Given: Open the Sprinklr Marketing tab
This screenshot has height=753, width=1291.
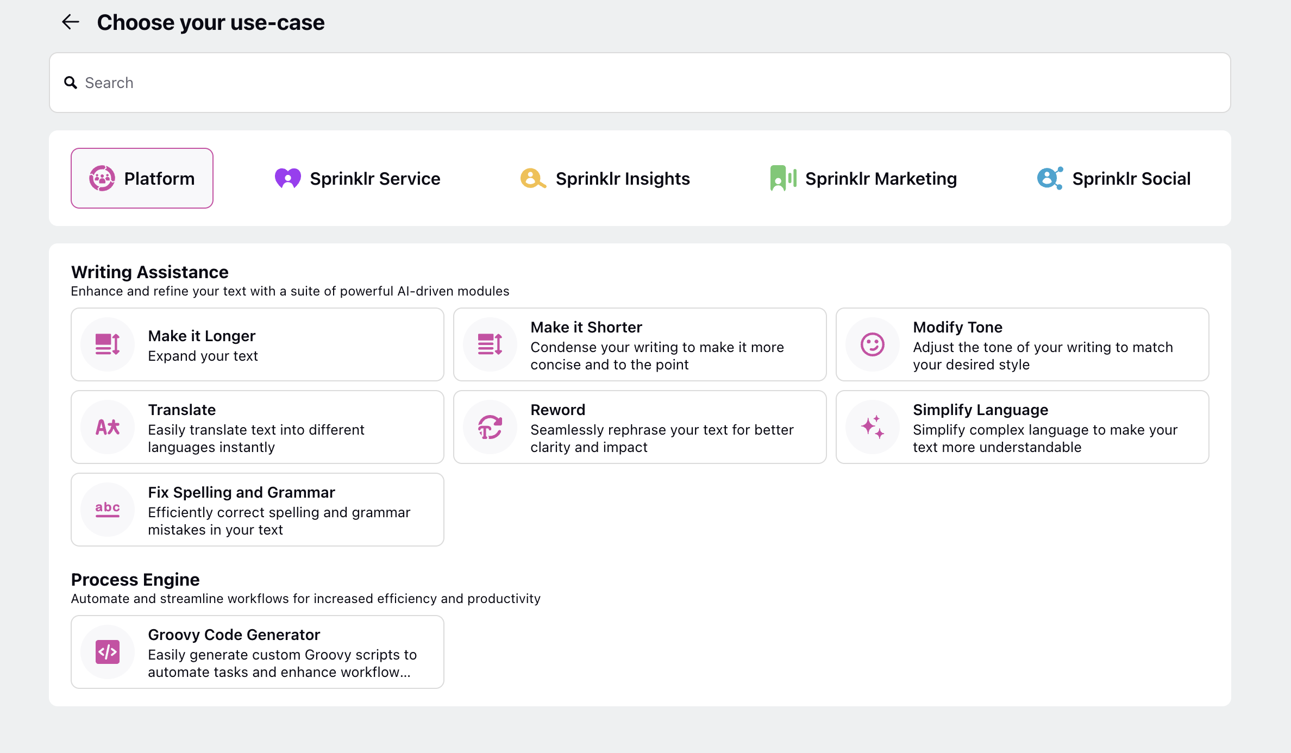Looking at the screenshot, I should (863, 178).
